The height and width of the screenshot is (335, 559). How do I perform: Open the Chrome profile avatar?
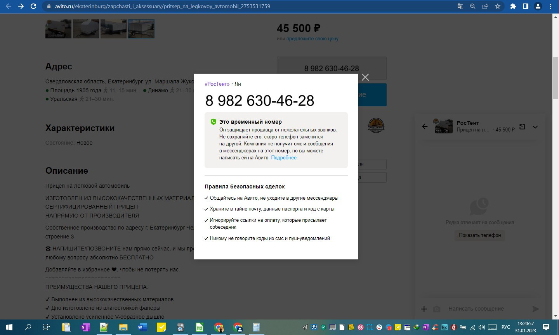tap(538, 6)
